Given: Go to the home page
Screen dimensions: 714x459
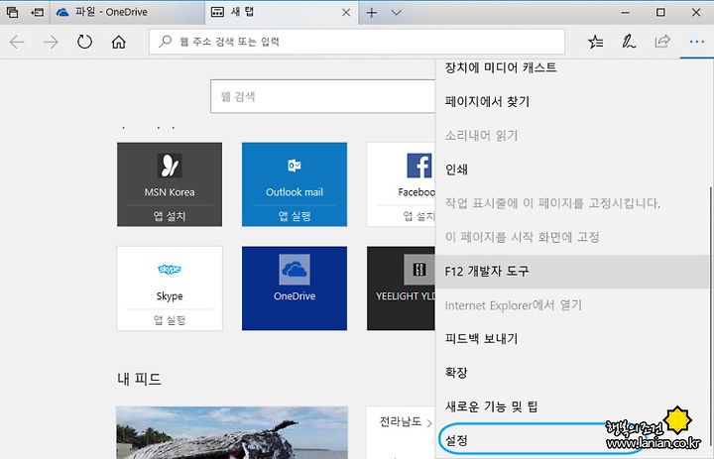Looking at the screenshot, I should pyautogui.click(x=118, y=42).
